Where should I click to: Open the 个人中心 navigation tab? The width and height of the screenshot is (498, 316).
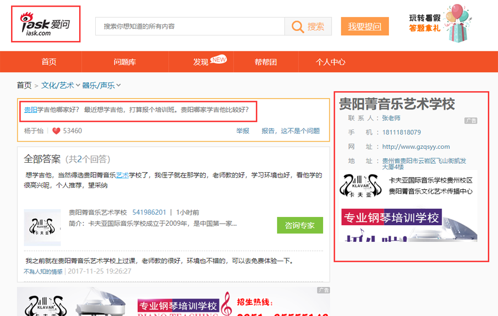coord(331,62)
